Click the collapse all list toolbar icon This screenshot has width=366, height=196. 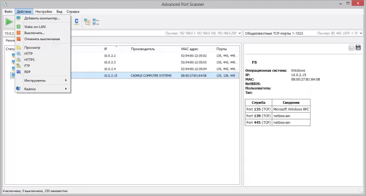[95, 21]
